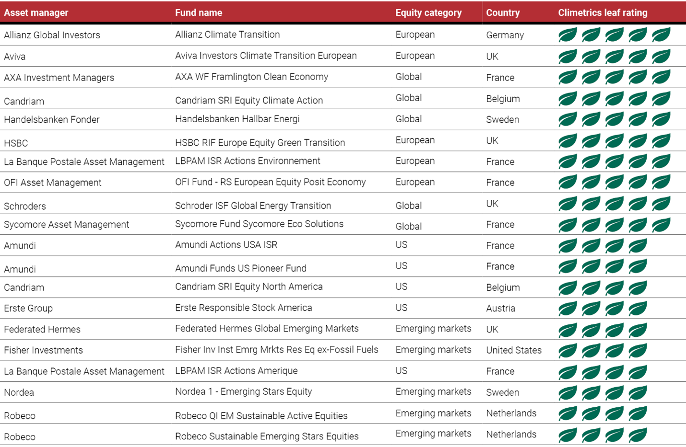Open Robeco QI EM Sustainable Active Equities

261,416
